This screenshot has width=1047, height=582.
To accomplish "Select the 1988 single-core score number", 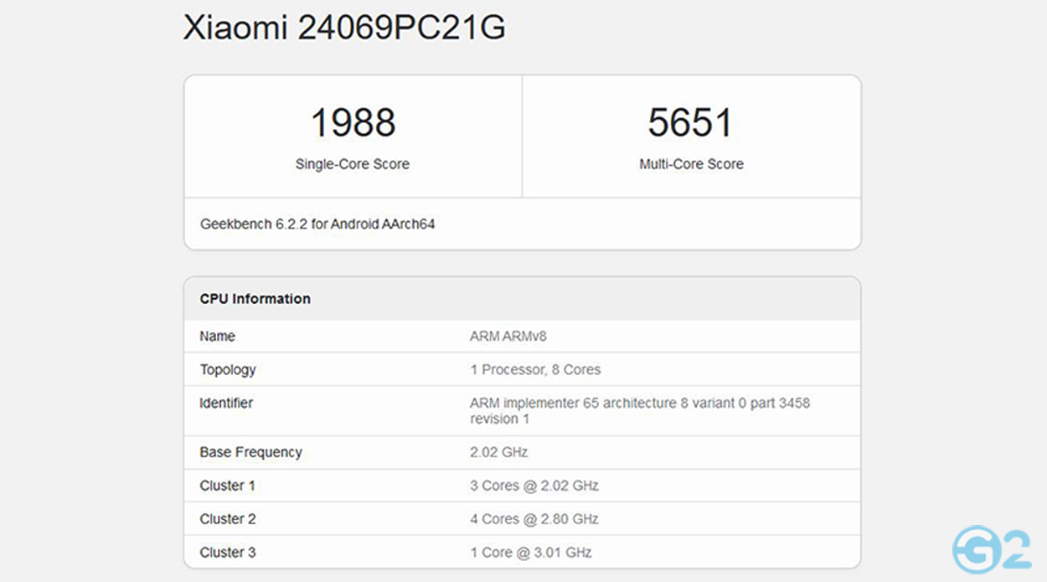I will coord(353,122).
